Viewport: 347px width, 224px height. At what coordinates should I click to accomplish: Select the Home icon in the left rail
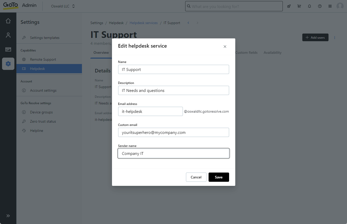(8, 20)
